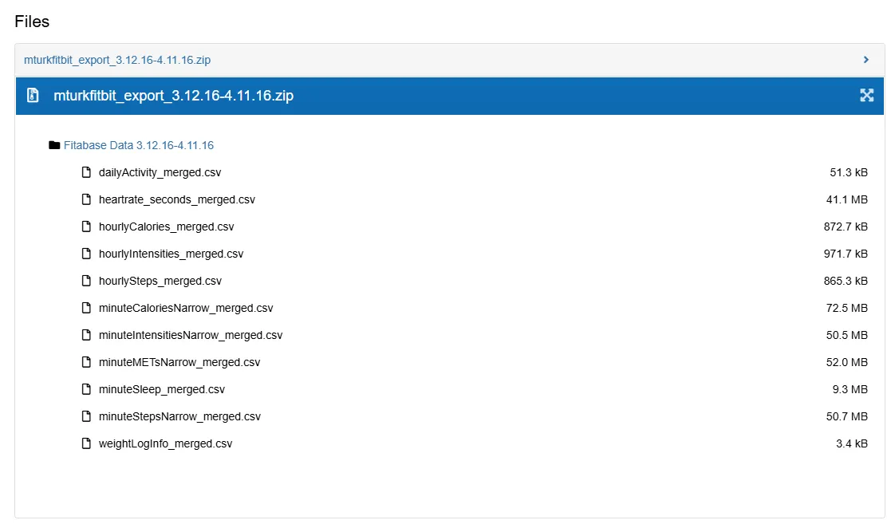Click the Files section heading
The height and width of the screenshot is (524, 895).
coord(32,22)
